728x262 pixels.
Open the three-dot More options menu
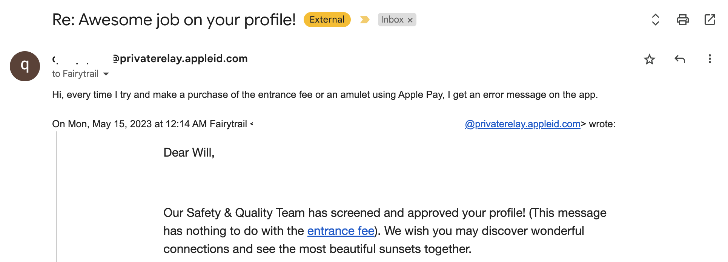(710, 59)
